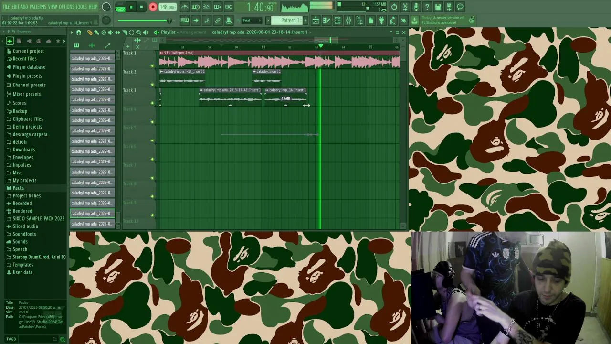The width and height of the screenshot is (611, 344).
Task: Expand the Current project browser item
Action: pyautogui.click(x=28, y=51)
